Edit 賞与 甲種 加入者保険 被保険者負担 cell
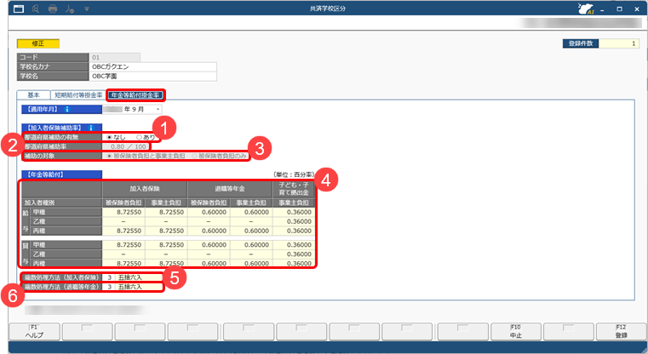 (x=123, y=245)
